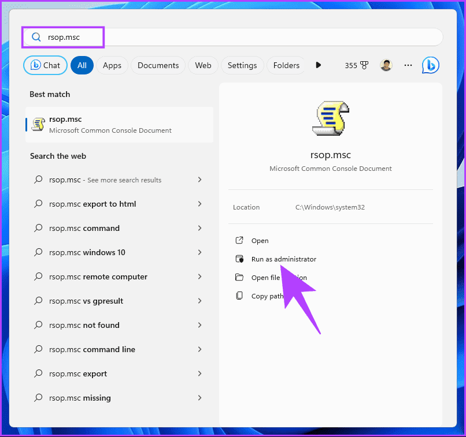Switch to the Apps filter tab

pos(112,65)
